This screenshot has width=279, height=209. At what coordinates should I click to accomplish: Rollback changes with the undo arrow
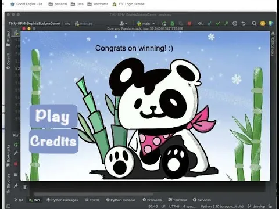point(244,23)
